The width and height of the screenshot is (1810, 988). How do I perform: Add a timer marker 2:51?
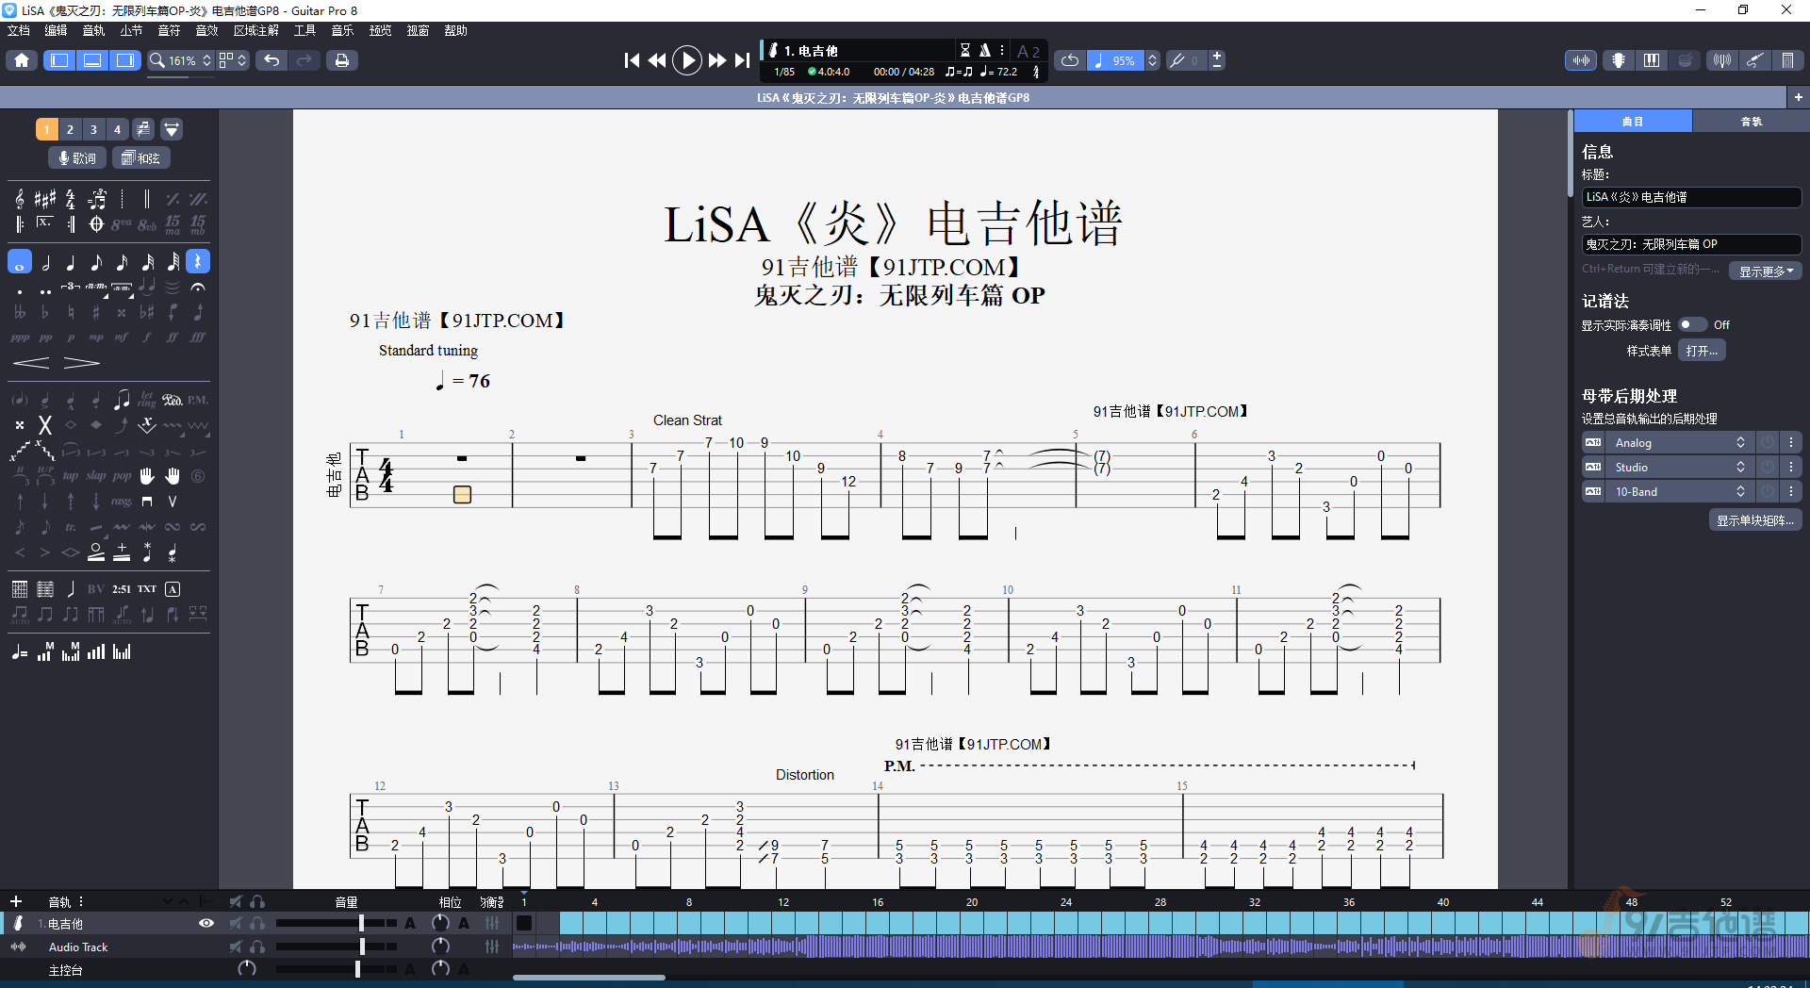pos(122,589)
